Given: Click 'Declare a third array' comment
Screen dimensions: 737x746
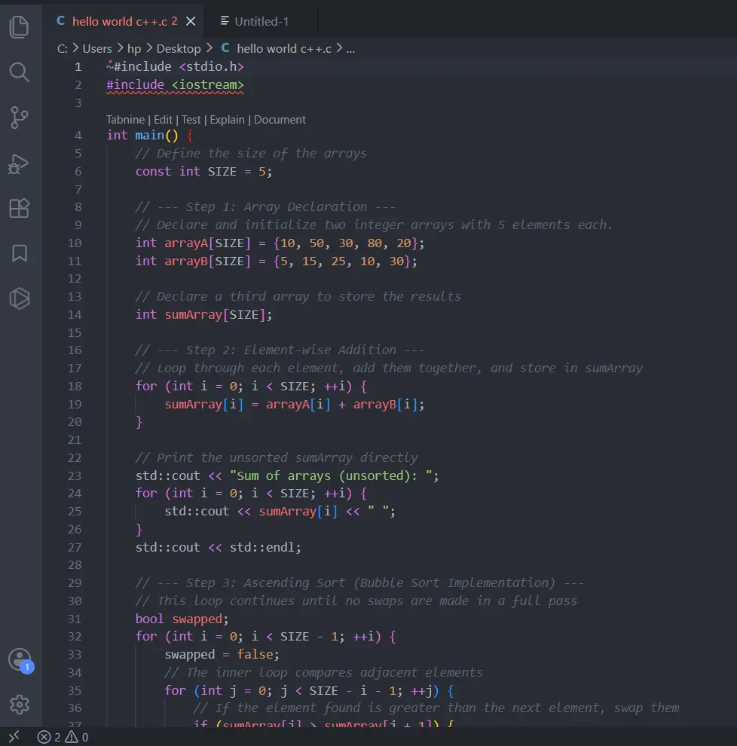Looking at the screenshot, I should (x=298, y=296).
